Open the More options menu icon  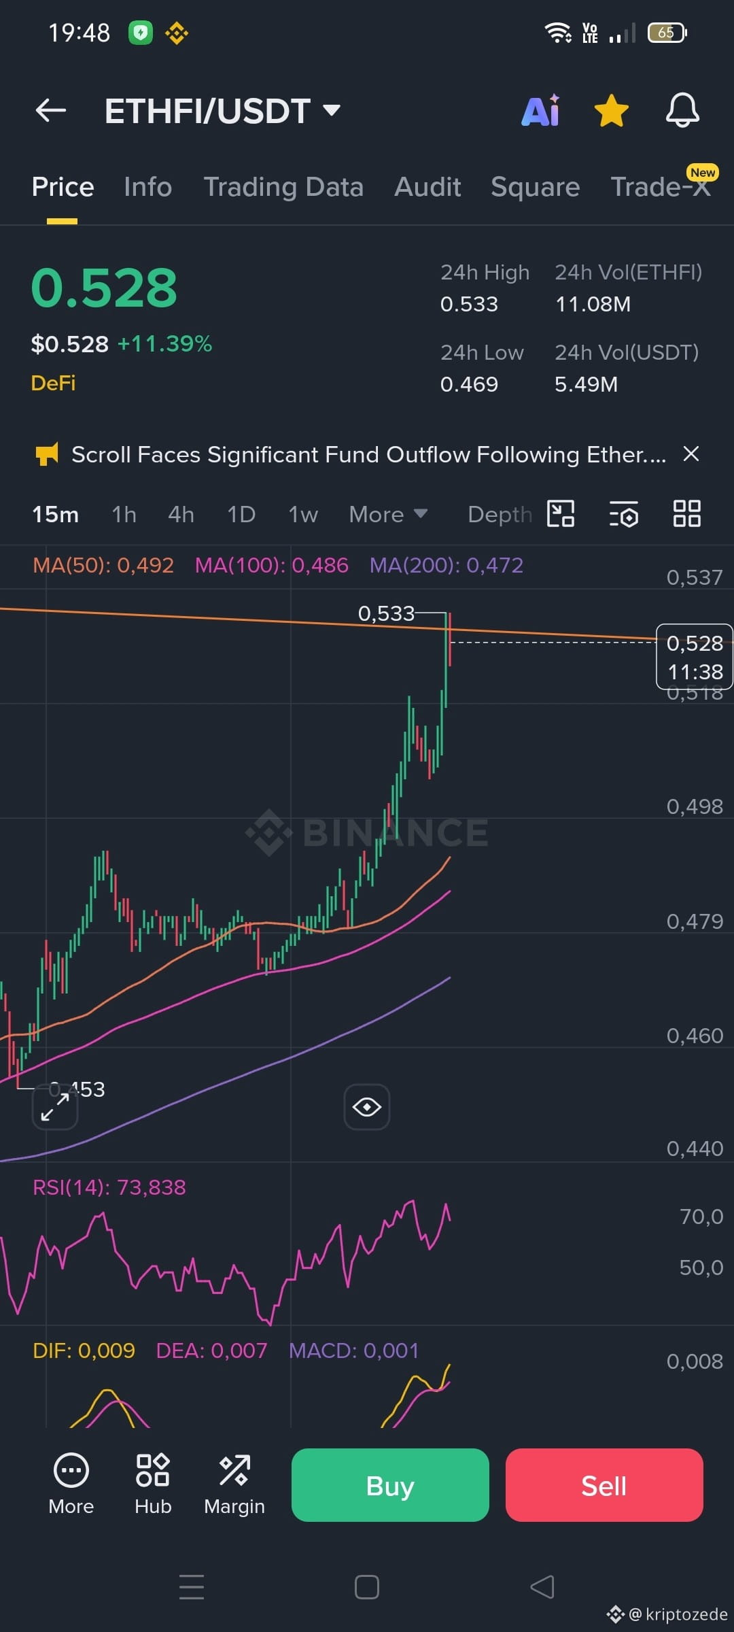coord(71,1484)
